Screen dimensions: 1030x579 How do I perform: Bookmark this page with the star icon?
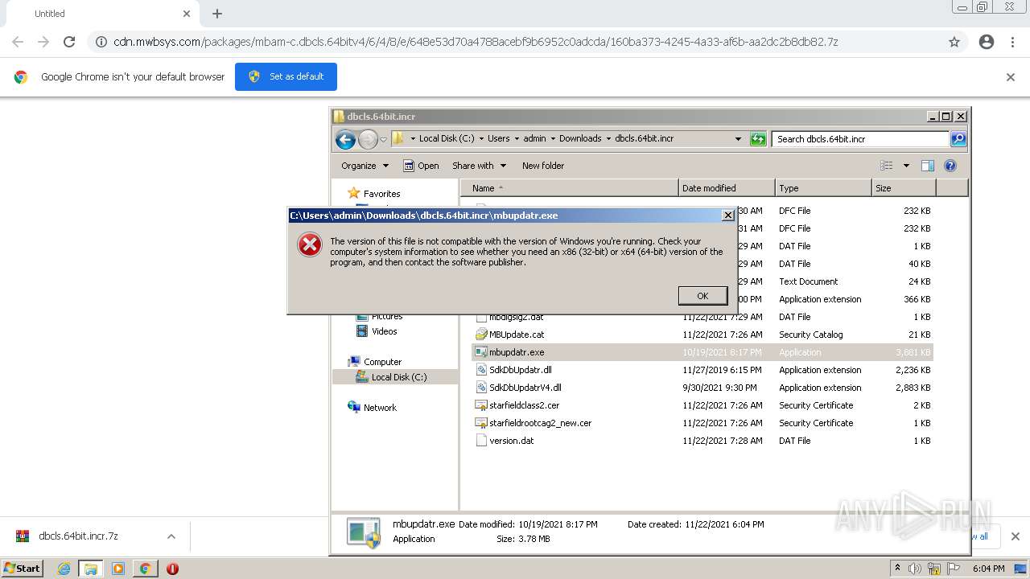click(x=954, y=42)
